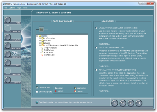Open the Resources step button

[x=8, y=28]
